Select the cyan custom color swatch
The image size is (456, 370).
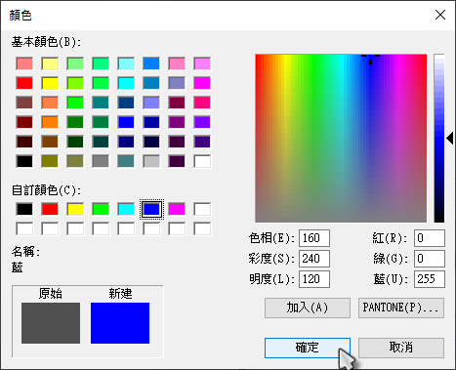click(x=126, y=209)
